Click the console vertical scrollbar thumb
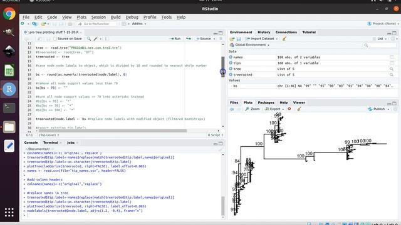This screenshot has width=401, height=225. coord(223,206)
